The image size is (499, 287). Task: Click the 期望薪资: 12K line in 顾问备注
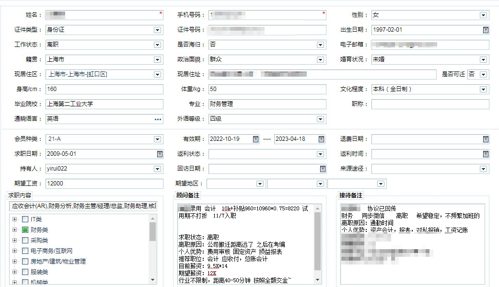[x=197, y=273]
